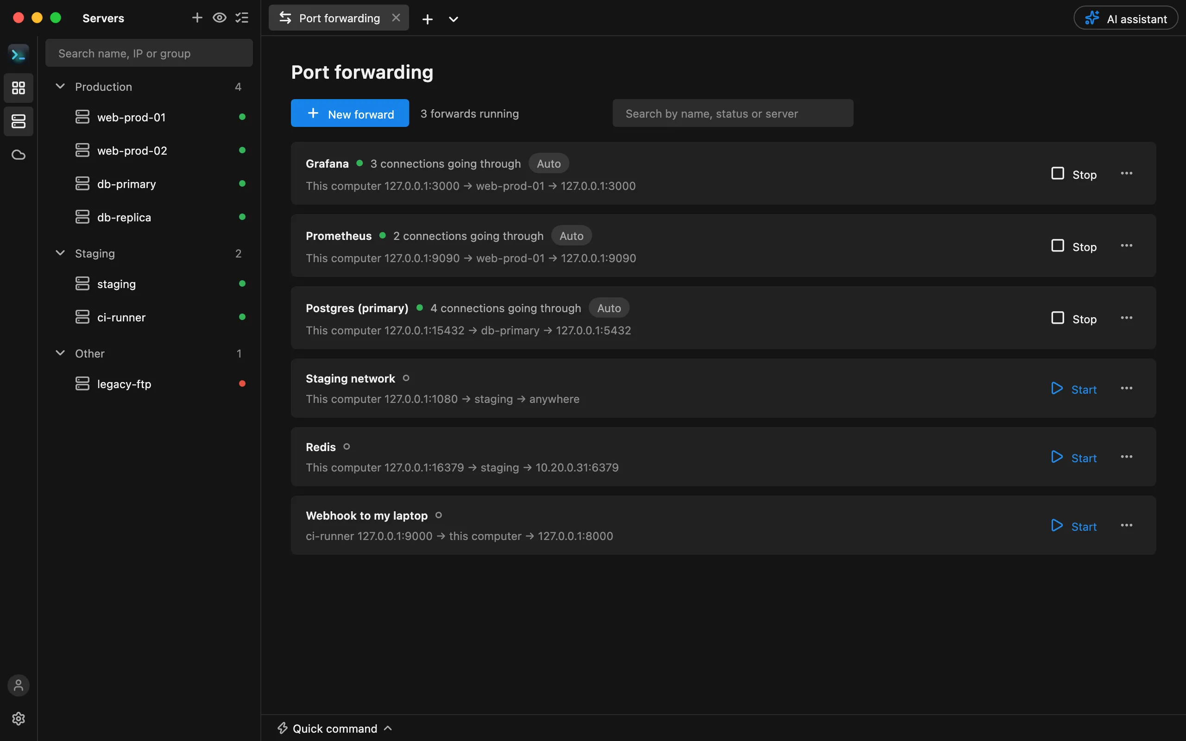Focus the search by name, status or server field
The width and height of the screenshot is (1186, 741).
coord(732,113)
